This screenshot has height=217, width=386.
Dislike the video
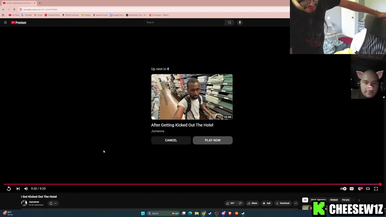(x=240, y=203)
